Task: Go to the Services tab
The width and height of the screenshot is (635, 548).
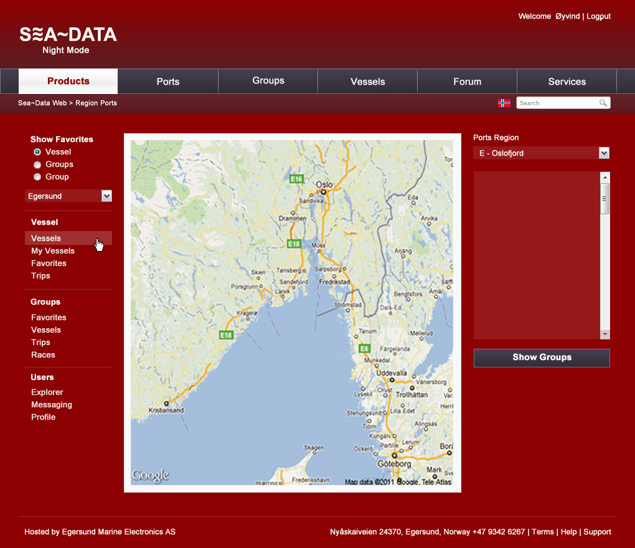Action: [x=567, y=82]
